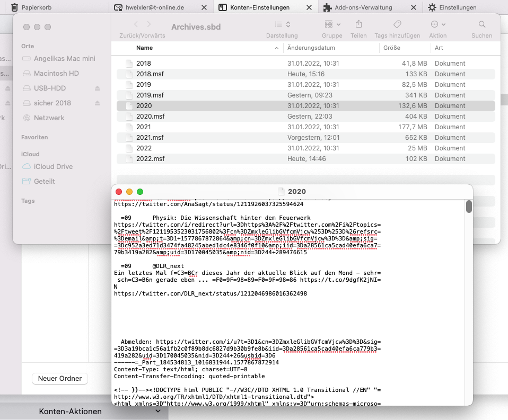Select iCloud Drive in the sidebar

click(x=53, y=166)
